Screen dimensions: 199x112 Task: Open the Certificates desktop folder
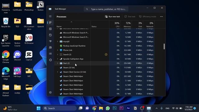coord(17,6)
